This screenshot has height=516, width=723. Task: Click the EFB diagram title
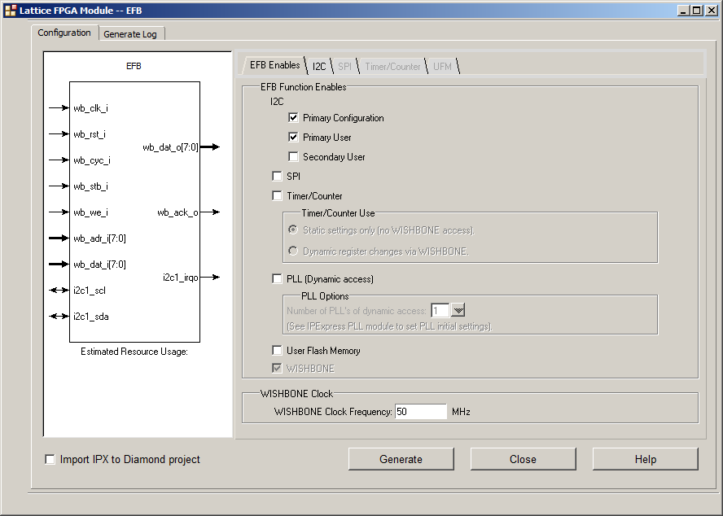(x=134, y=66)
